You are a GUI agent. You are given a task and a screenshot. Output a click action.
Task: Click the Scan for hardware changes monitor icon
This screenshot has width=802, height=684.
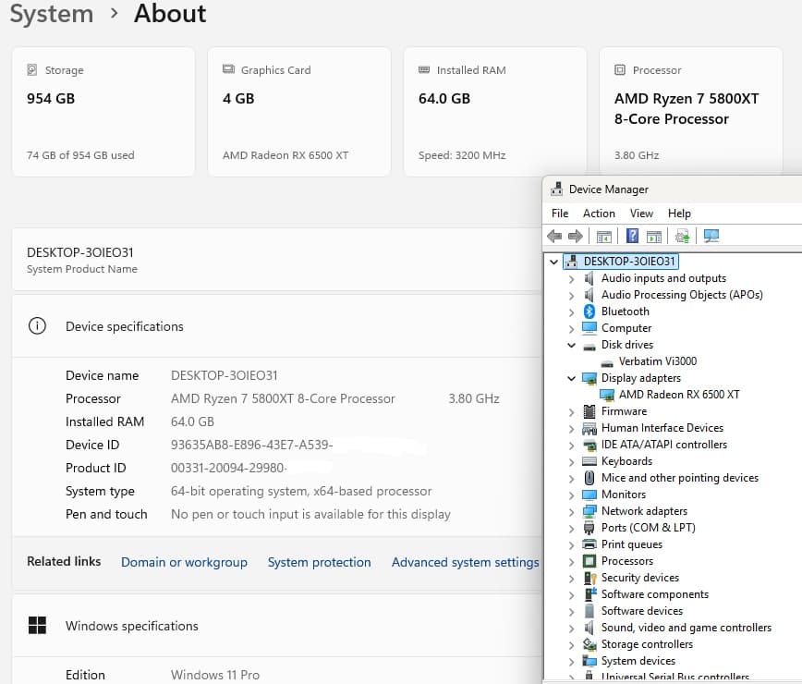[711, 236]
